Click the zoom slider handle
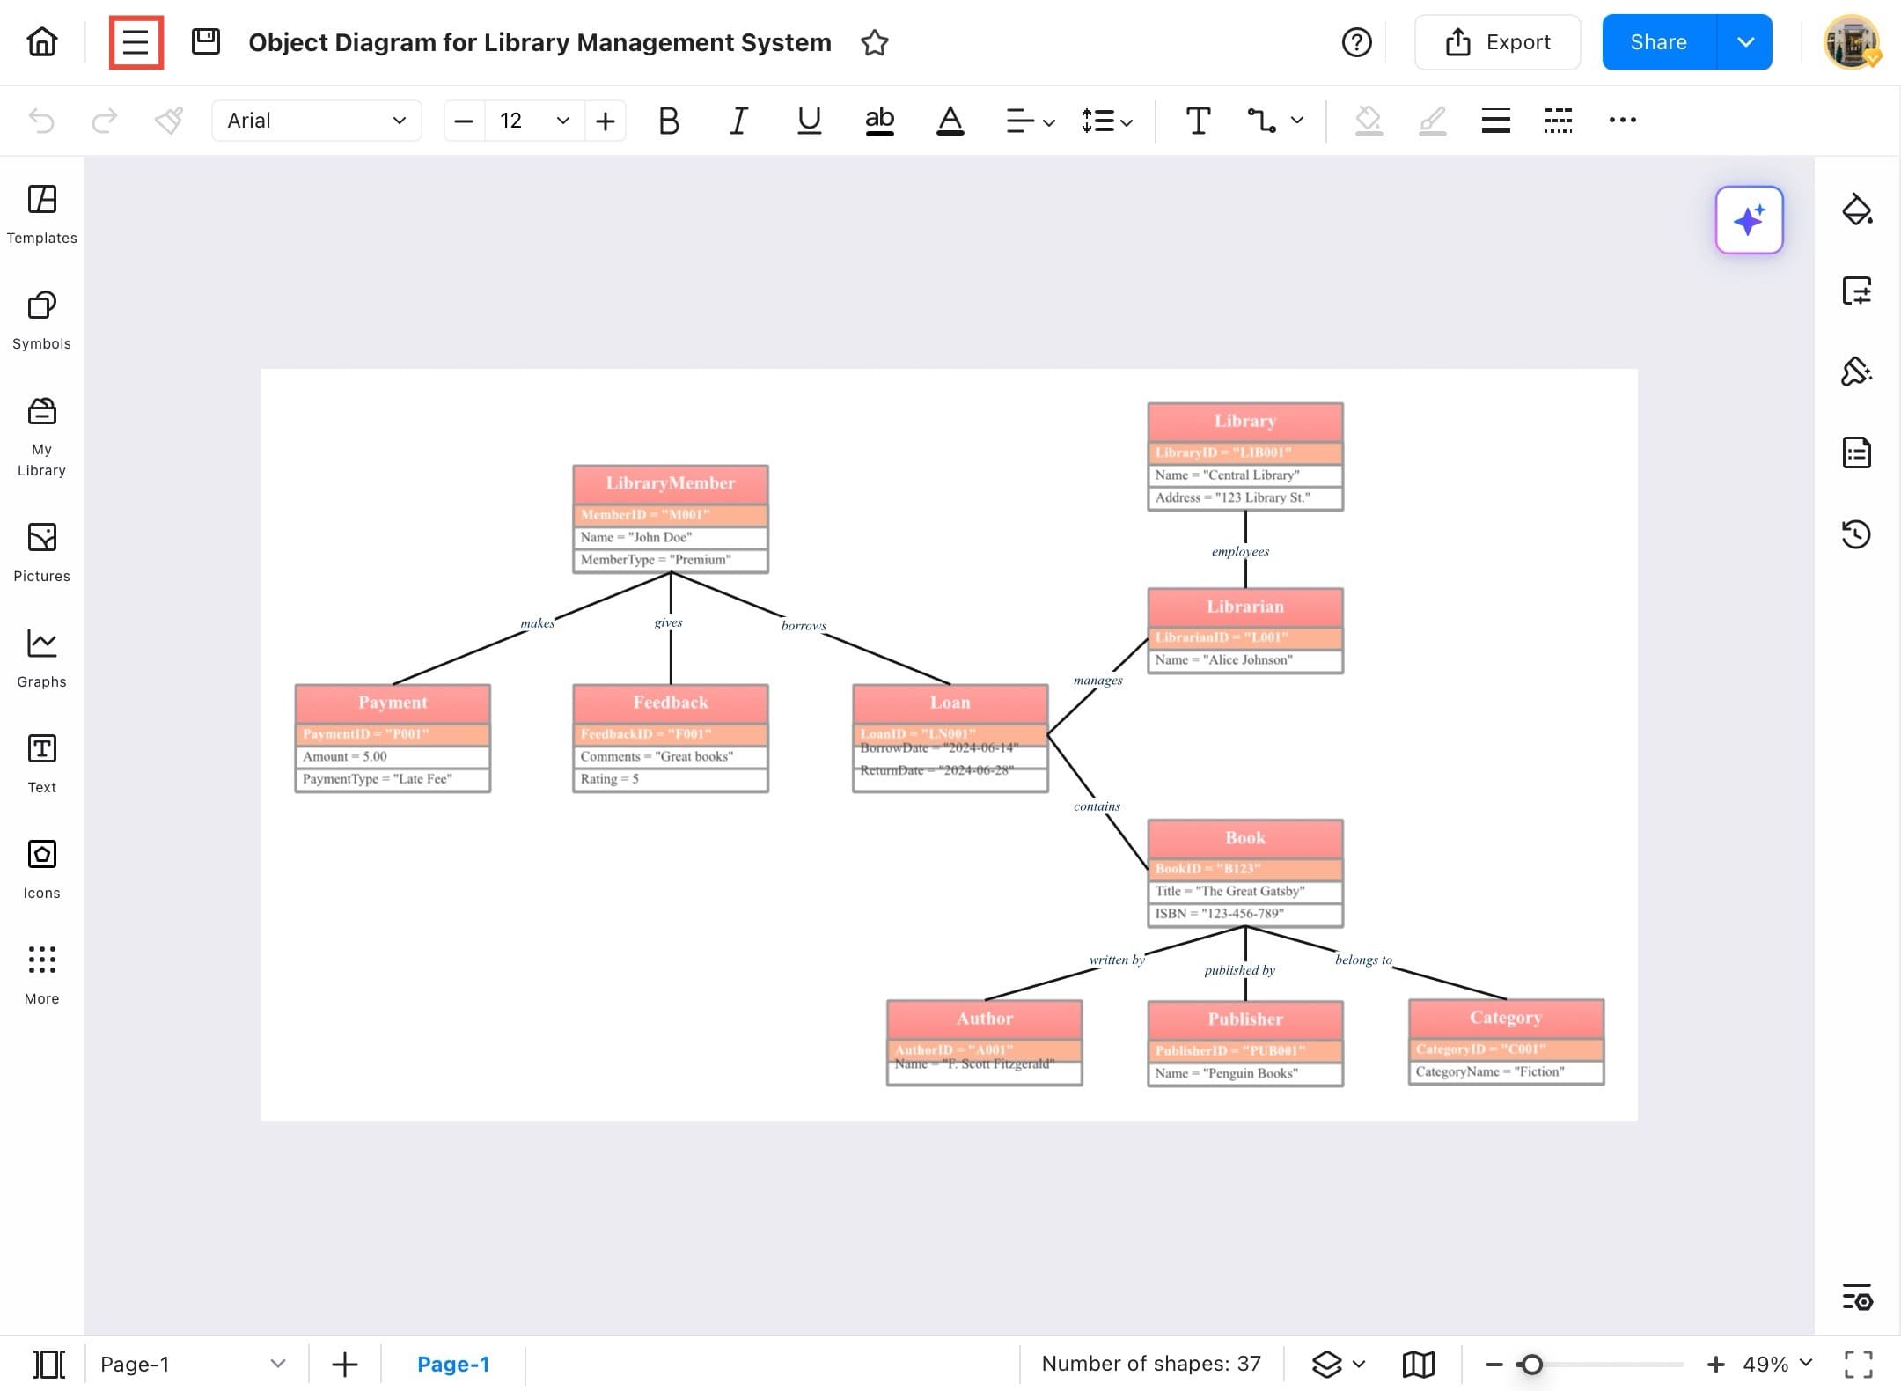Screen dimensions: 1901x1391 (x=1531, y=1365)
